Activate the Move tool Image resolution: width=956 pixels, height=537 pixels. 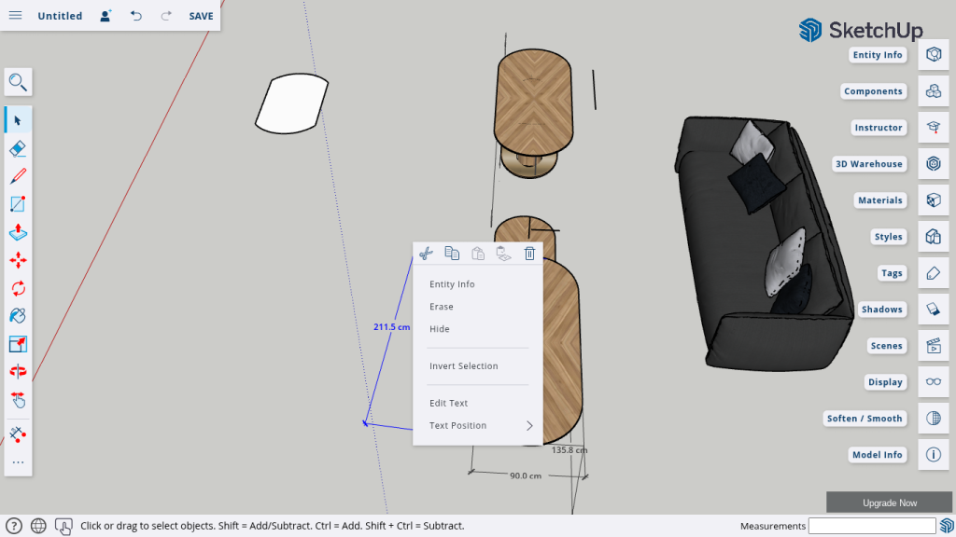click(x=18, y=260)
